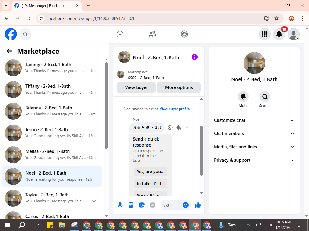The height and width of the screenshot is (231, 309).
Task: Open Brianna 2-Bed, 1-Bath conversation
Action: [x=52, y=111]
